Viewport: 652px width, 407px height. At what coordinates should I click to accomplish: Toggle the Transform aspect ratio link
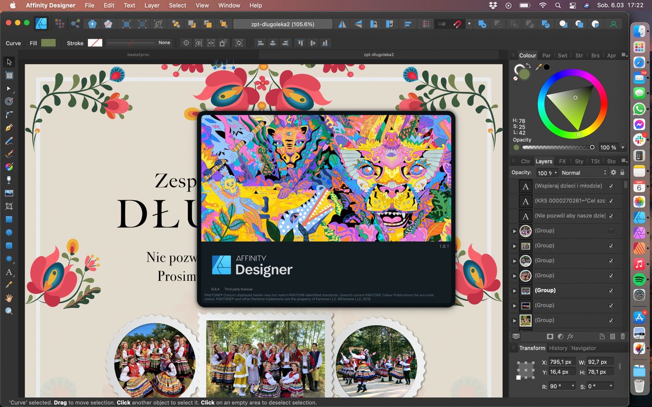pos(619,366)
